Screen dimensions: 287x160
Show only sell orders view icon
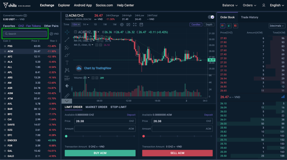click(x=235, y=26)
